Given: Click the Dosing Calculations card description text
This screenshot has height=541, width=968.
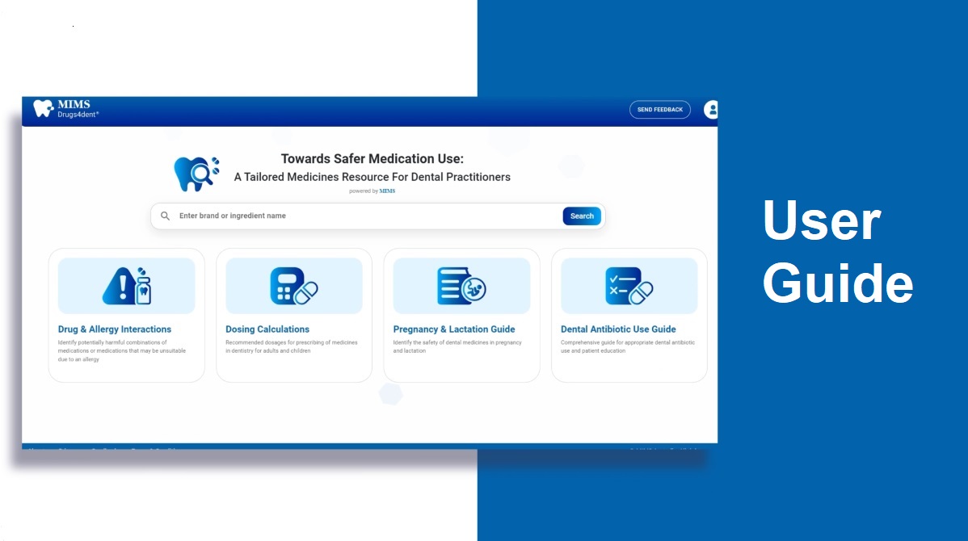Looking at the screenshot, I should [292, 346].
